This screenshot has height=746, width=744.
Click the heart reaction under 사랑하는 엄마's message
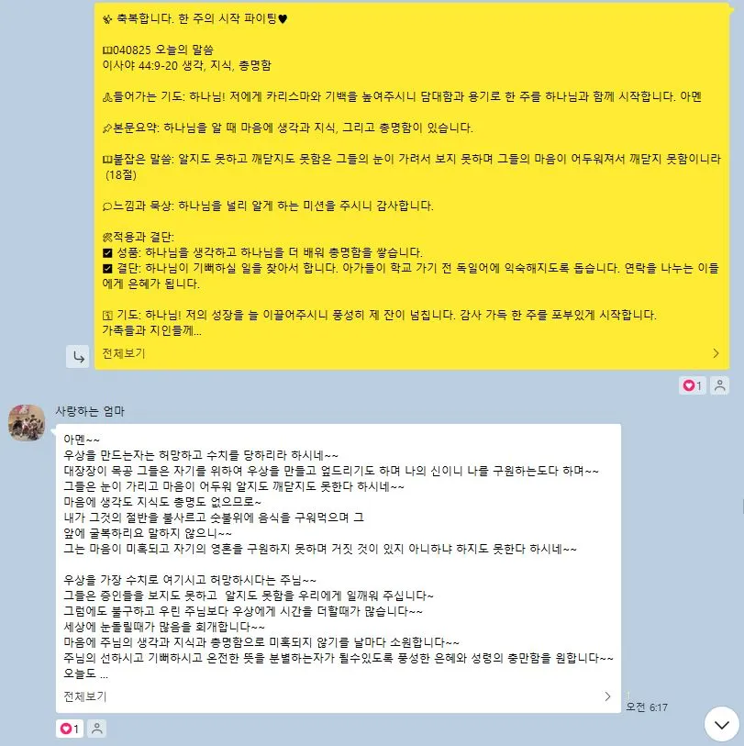70,729
